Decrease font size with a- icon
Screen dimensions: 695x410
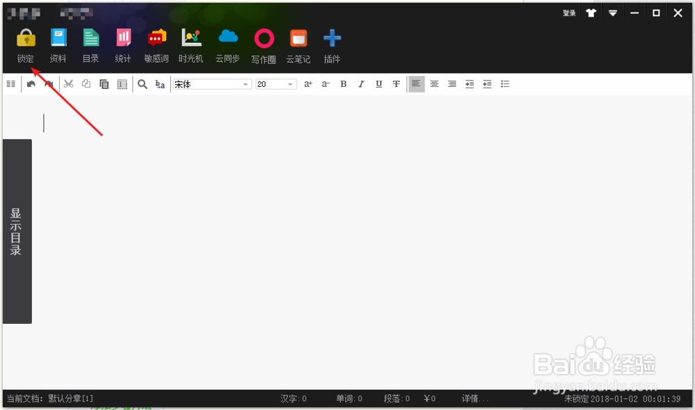[326, 84]
